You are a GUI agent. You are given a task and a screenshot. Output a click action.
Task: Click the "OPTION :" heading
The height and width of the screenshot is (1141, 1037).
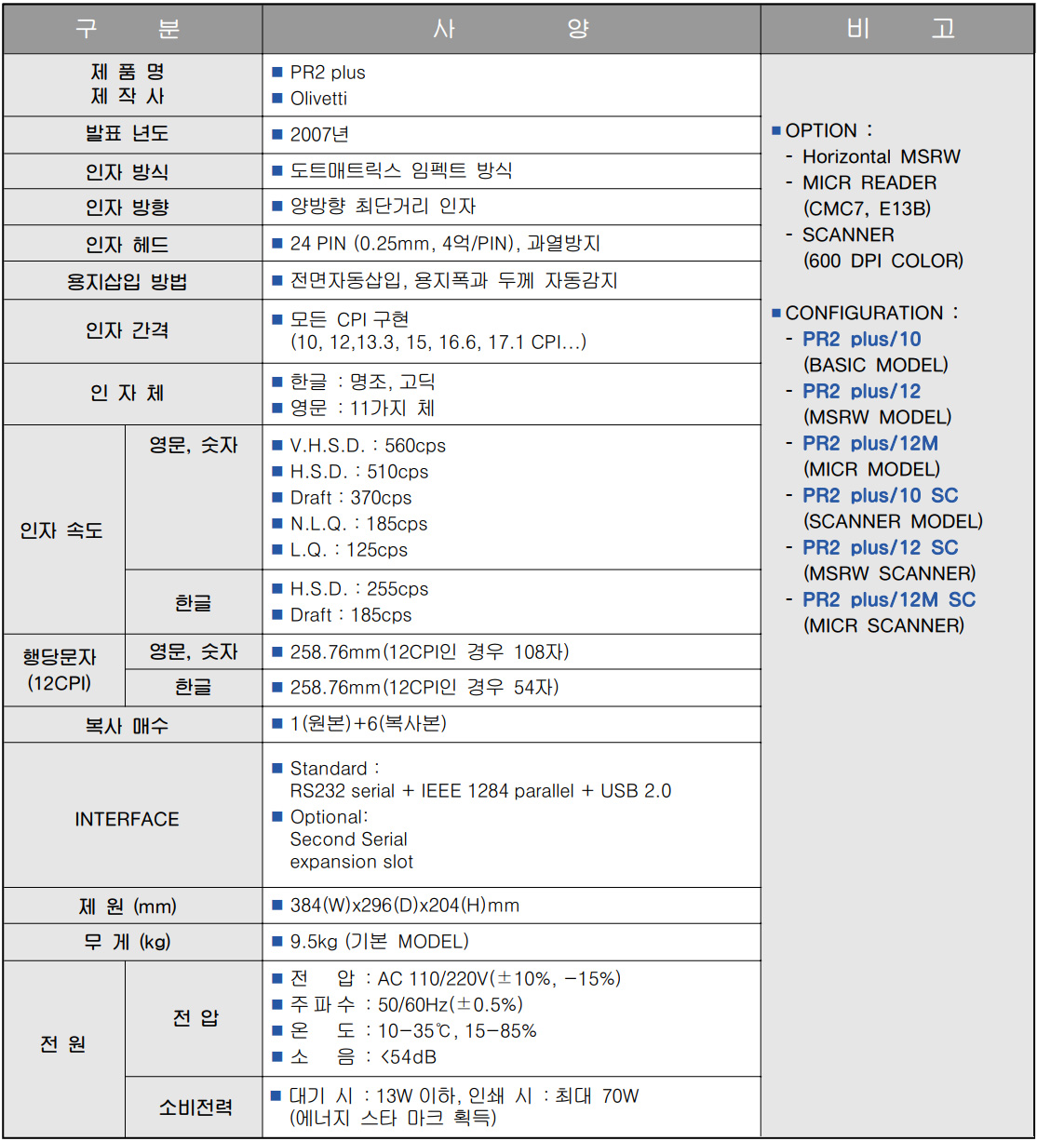coord(830,131)
